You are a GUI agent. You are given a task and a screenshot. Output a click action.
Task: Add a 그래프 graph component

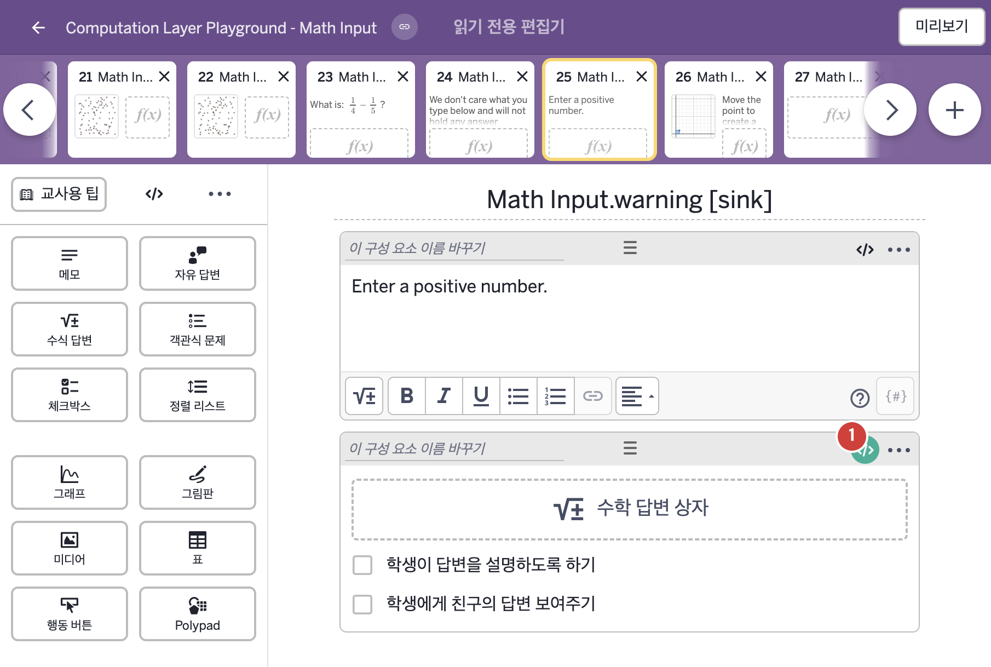click(x=70, y=482)
